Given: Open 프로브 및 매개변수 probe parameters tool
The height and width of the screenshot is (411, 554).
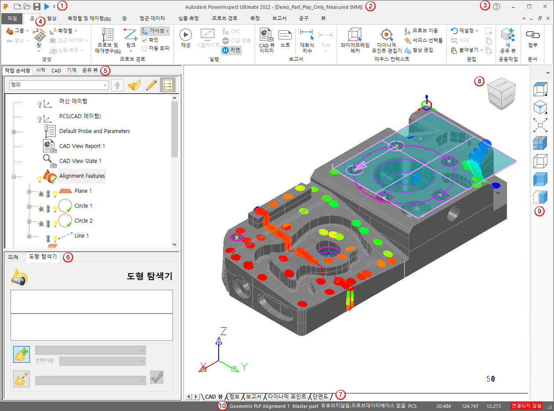Looking at the screenshot, I should point(108,41).
